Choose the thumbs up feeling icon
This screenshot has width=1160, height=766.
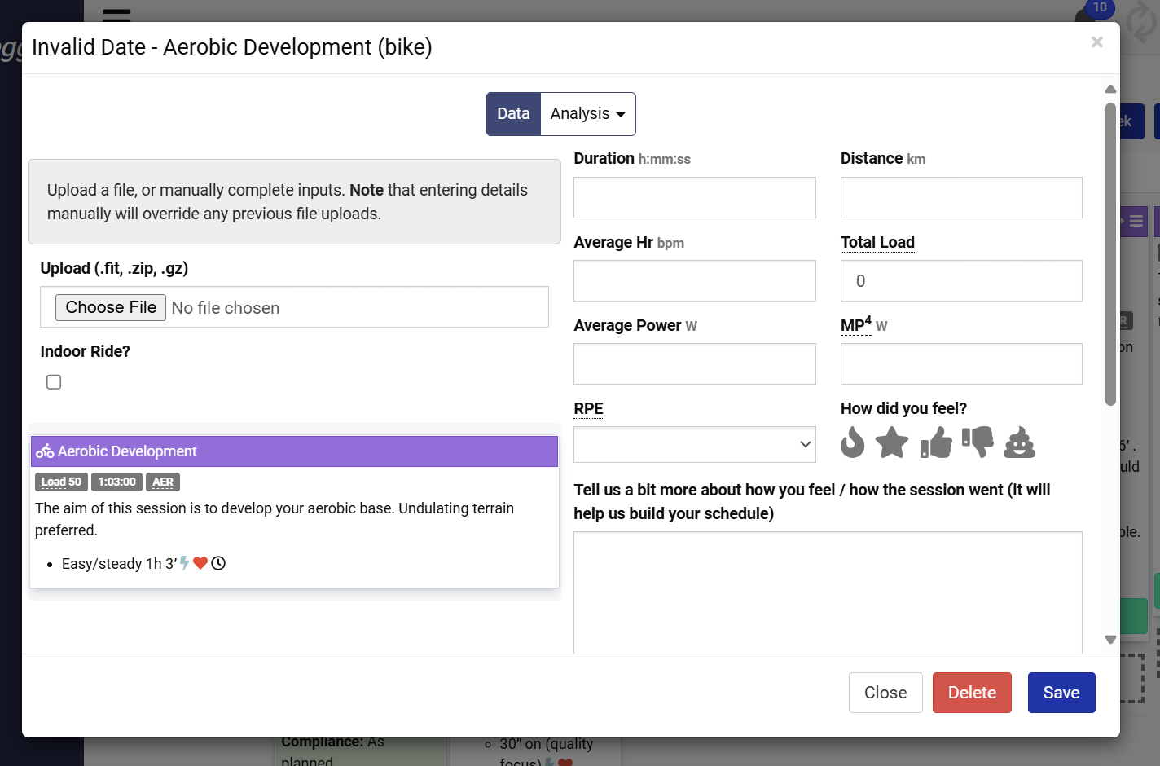coord(936,443)
